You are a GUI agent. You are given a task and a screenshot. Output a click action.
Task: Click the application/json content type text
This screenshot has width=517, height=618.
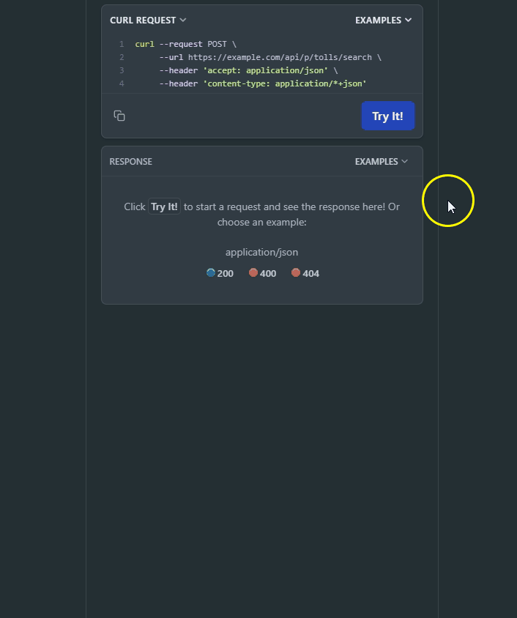[x=261, y=252]
